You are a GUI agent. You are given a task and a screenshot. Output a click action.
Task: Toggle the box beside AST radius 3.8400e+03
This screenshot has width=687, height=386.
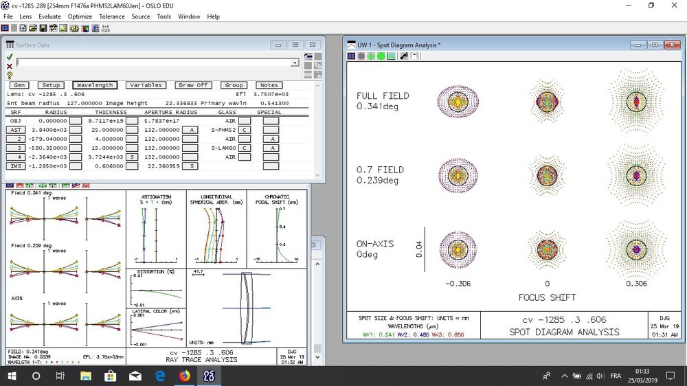pos(76,130)
